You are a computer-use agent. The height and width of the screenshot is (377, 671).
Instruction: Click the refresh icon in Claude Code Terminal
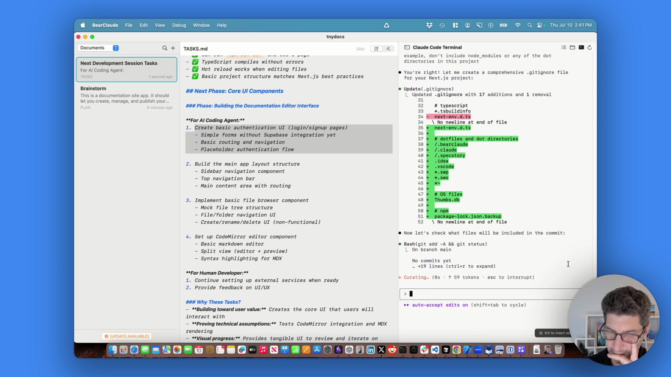590,47
